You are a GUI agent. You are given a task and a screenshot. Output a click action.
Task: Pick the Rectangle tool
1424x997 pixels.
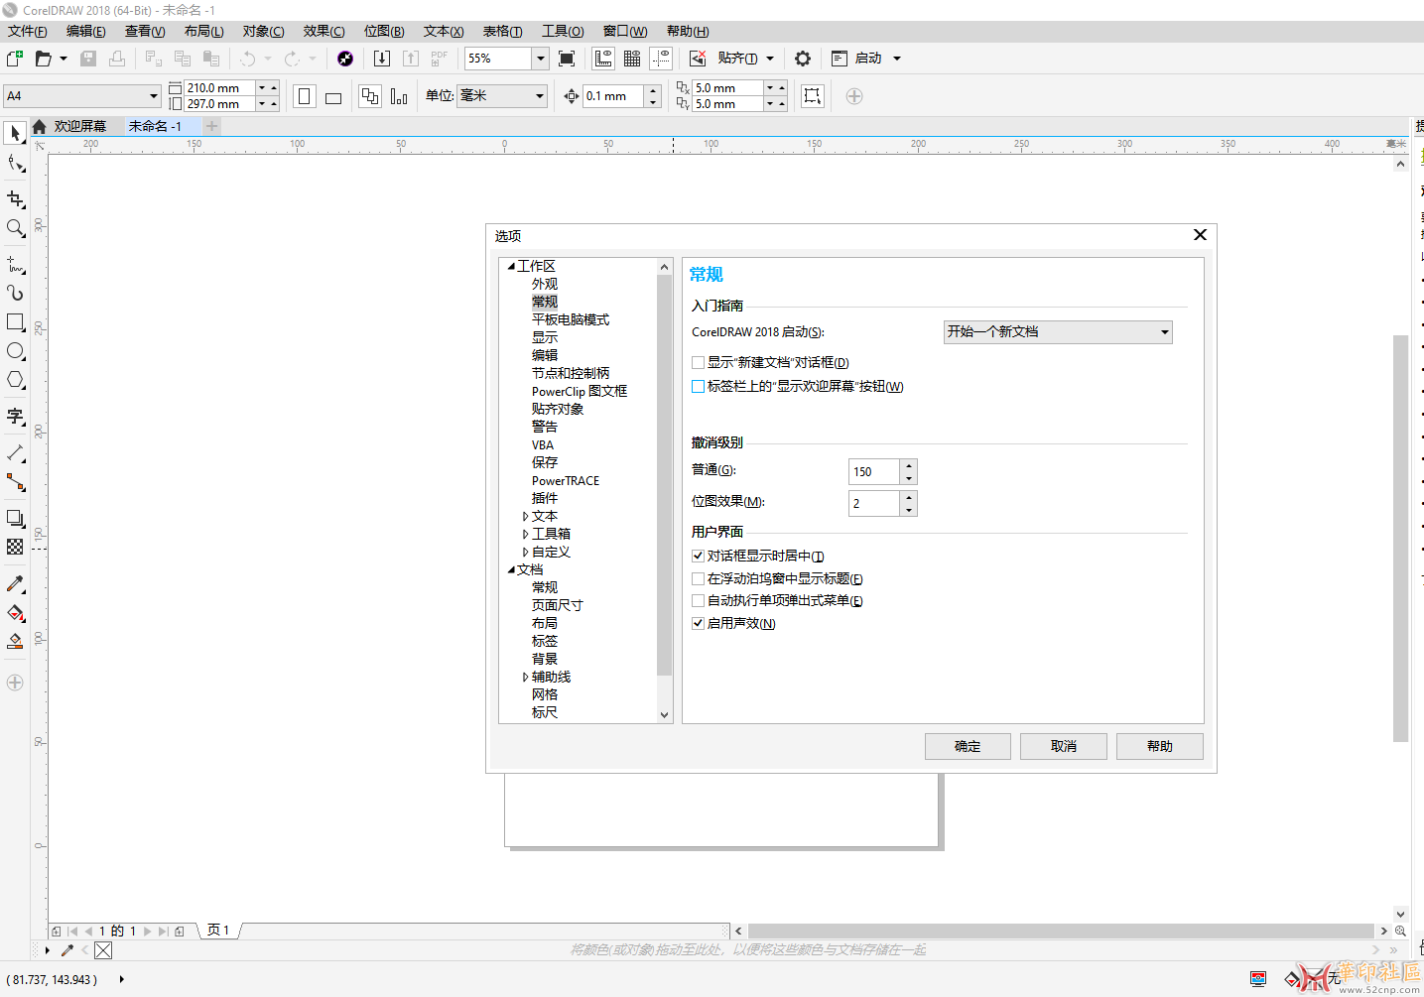point(15,322)
